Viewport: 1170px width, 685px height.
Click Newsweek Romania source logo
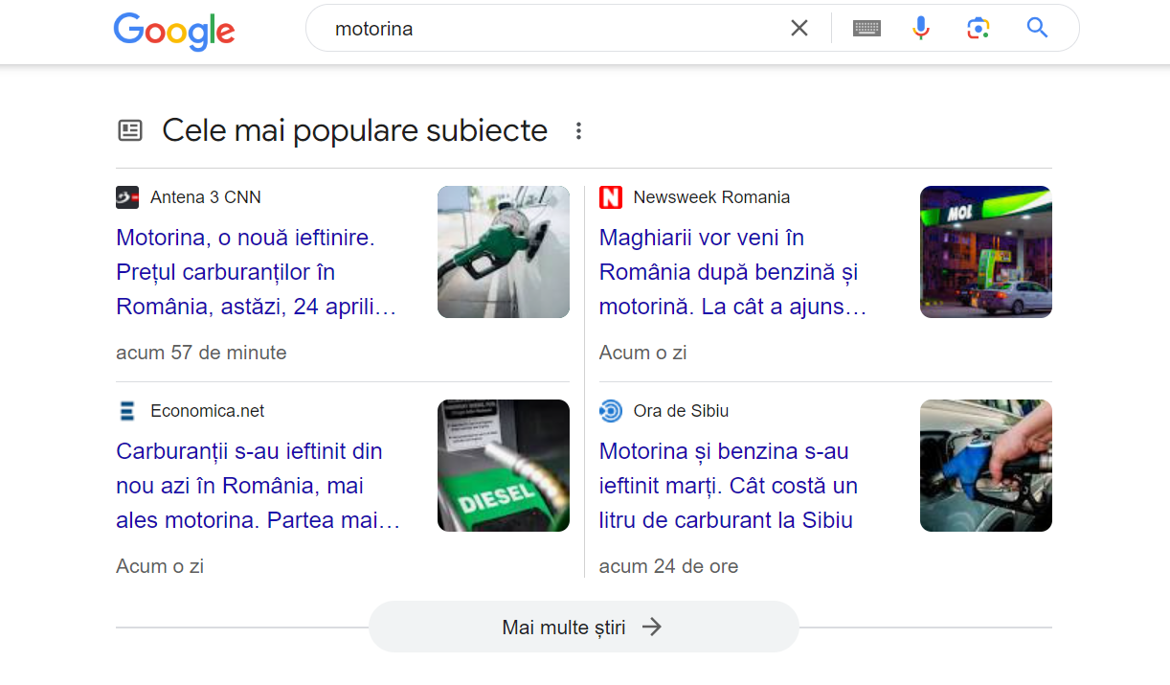pos(611,197)
